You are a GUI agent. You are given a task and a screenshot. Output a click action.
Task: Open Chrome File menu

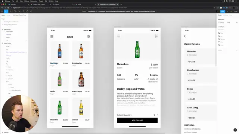click(13, 1)
